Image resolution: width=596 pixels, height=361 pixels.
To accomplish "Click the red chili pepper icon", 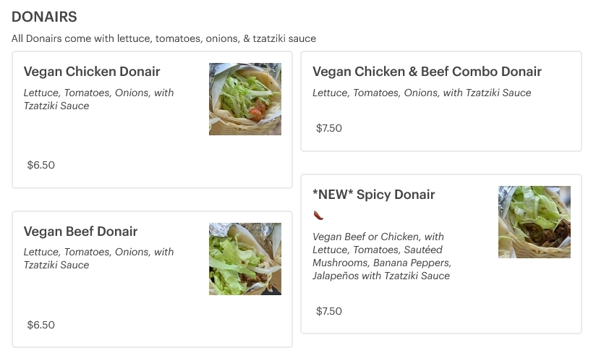I will tap(318, 215).
